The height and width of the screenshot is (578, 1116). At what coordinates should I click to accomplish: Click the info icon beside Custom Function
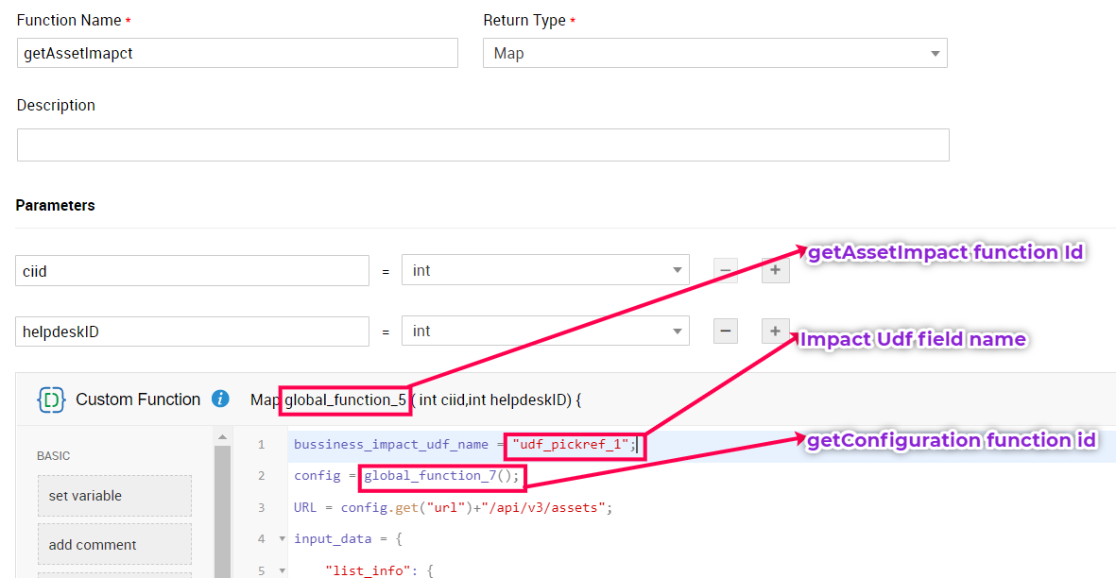(220, 399)
